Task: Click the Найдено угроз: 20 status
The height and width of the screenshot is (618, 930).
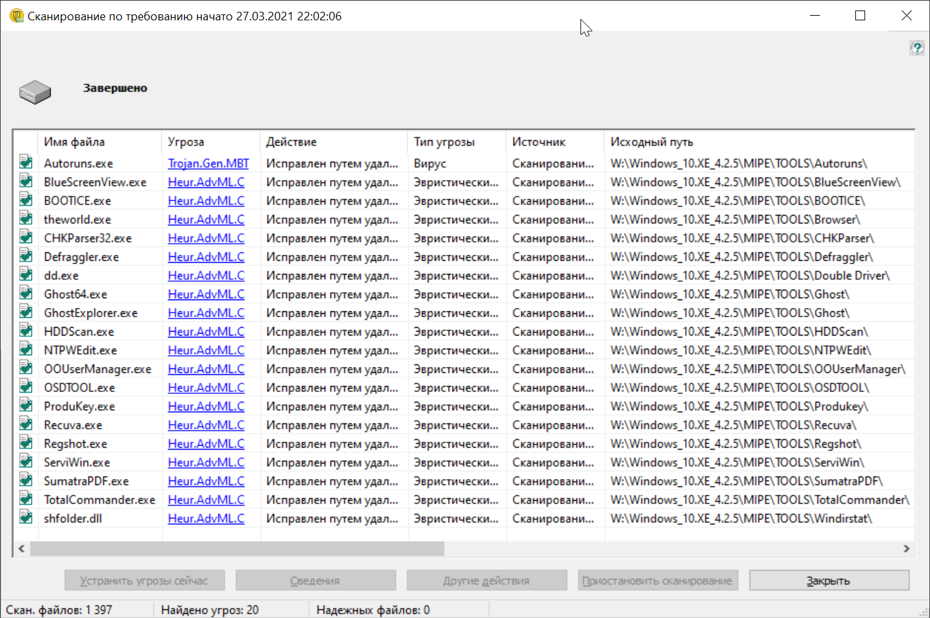Action: point(210,610)
